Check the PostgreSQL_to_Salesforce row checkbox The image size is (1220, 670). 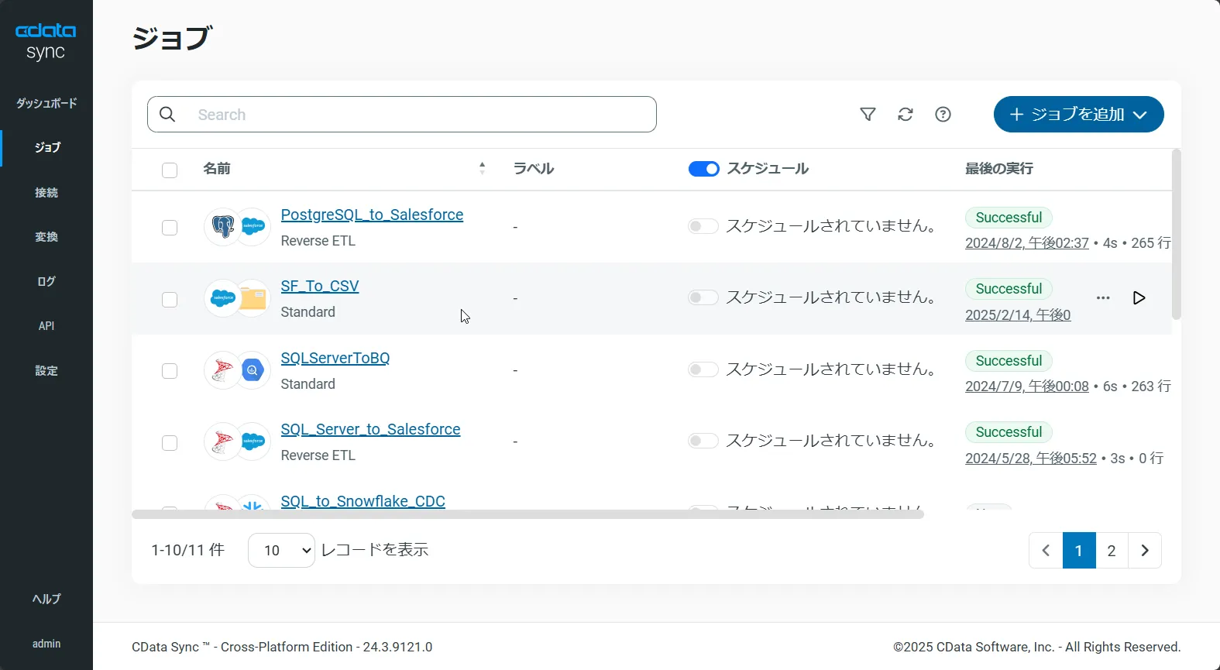(170, 228)
